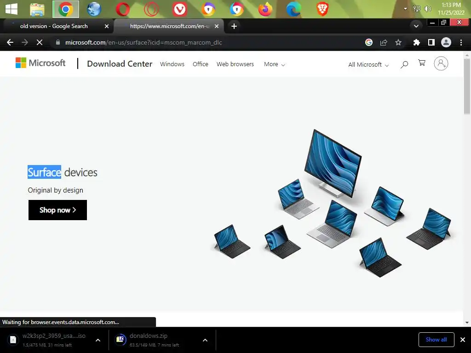The width and height of the screenshot is (471, 353).
Task: View site information lock icon
Action: [x=58, y=42]
